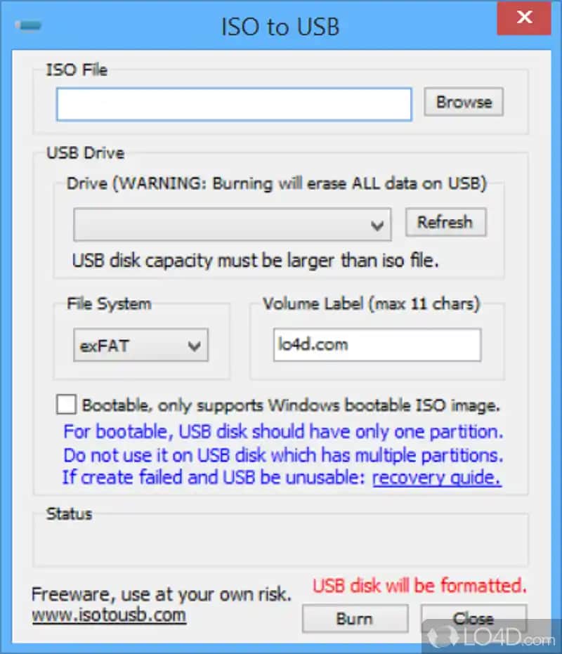This screenshot has width=562, height=654.
Task: Browse for an ISO file
Action: [x=463, y=102]
